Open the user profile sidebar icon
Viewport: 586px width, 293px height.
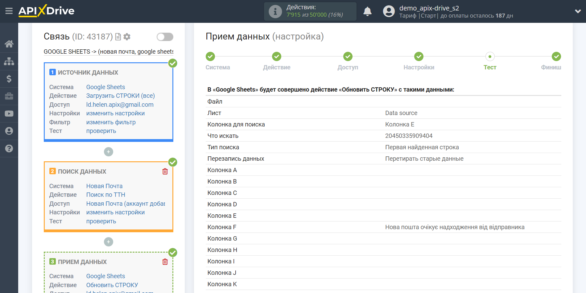(9, 131)
